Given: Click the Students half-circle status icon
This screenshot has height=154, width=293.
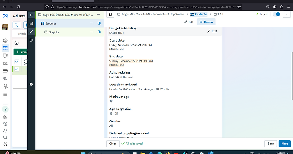Looking at the screenshot, I should click(99, 23).
